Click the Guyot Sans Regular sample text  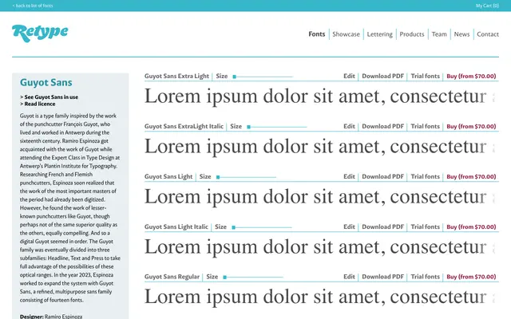point(321,297)
